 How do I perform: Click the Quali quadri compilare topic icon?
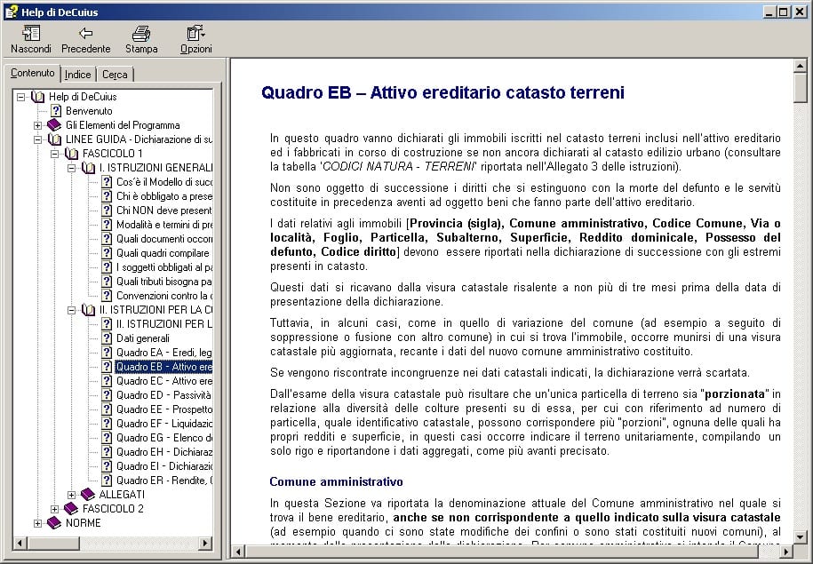[x=107, y=253]
